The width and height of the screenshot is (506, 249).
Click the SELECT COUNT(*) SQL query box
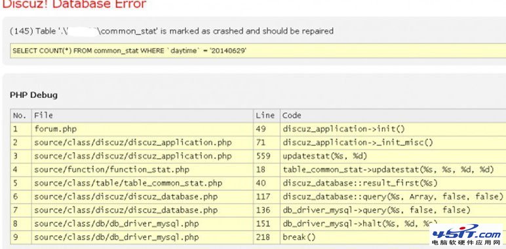click(258, 51)
